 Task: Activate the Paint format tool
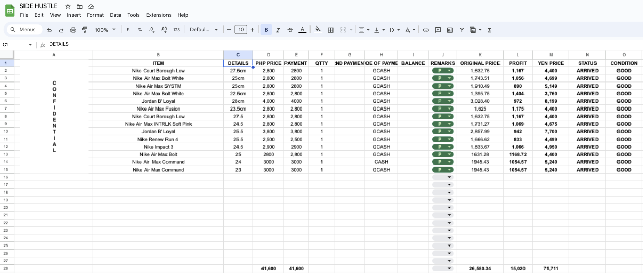click(x=85, y=30)
